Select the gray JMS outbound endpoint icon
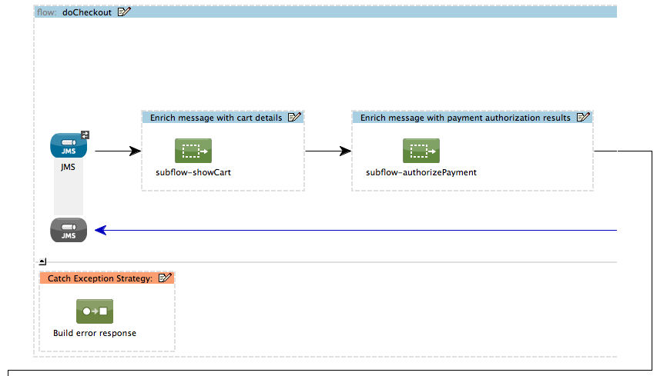The image size is (667, 376). pos(69,230)
